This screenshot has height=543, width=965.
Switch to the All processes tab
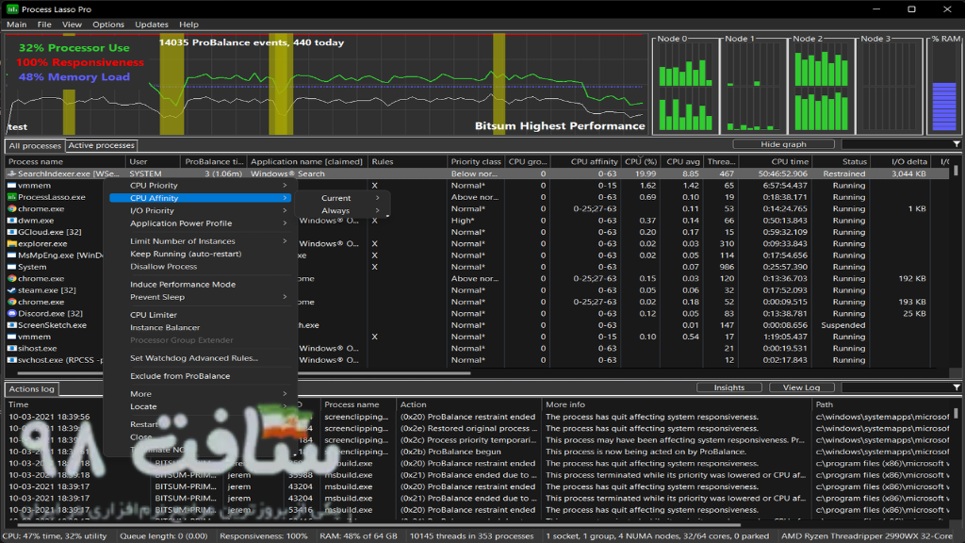(35, 146)
